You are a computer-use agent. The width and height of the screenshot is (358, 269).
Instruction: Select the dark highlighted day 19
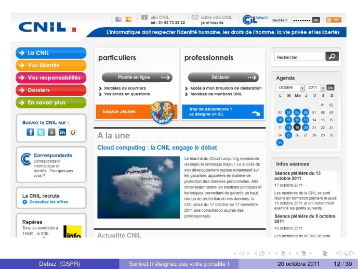coord(297,127)
